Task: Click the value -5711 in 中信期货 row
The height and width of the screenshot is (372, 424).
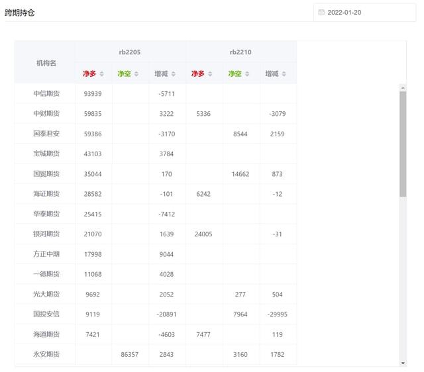Action: [166, 94]
